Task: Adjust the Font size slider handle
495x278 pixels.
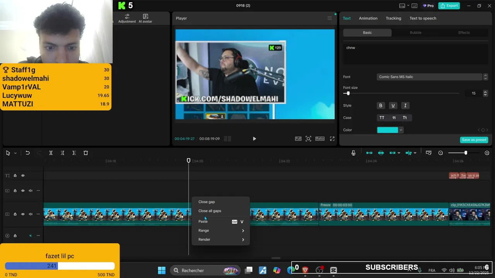Action: pyautogui.click(x=348, y=93)
